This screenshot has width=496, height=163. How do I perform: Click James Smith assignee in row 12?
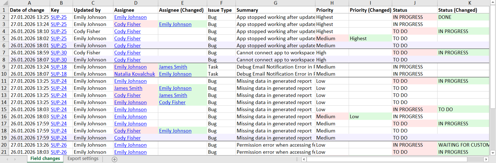128,88
